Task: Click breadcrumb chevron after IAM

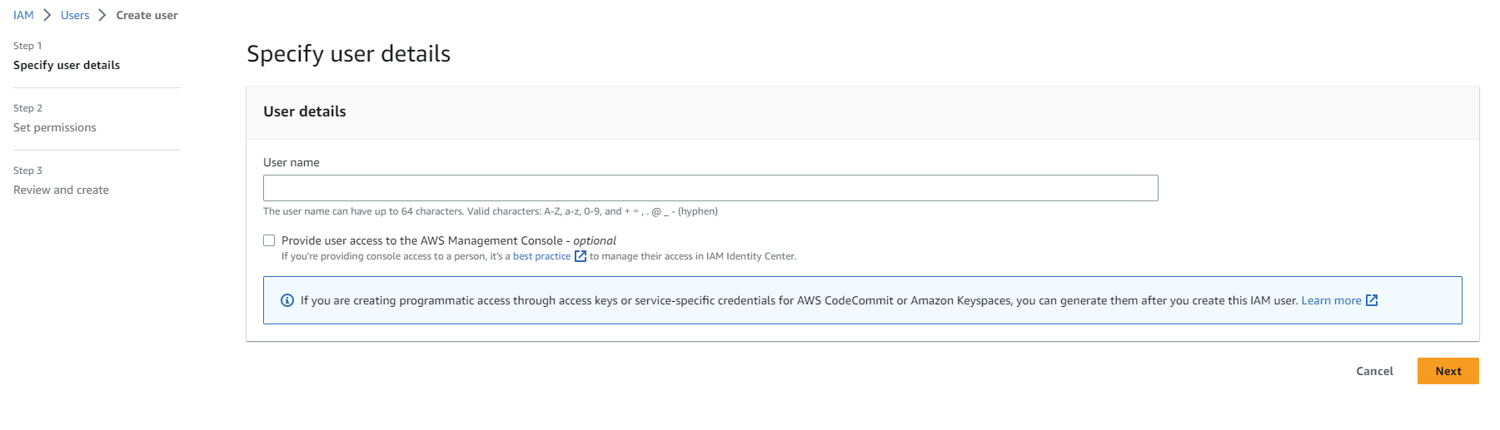Action: pyautogui.click(x=47, y=15)
